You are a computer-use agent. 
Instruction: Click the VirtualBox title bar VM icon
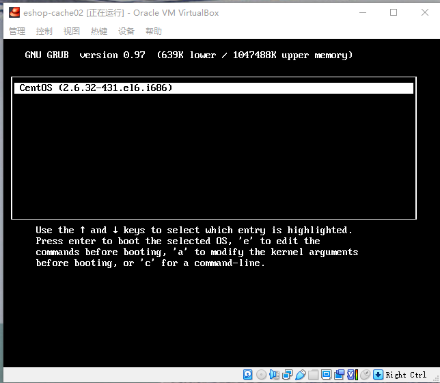14,12
